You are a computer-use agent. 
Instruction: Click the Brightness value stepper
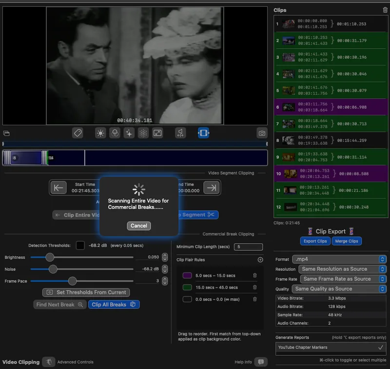[165, 257]
